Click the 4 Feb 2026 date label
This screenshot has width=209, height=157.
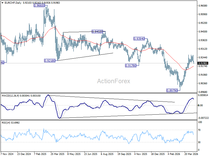pyautogui.click(x=174, y=154)
